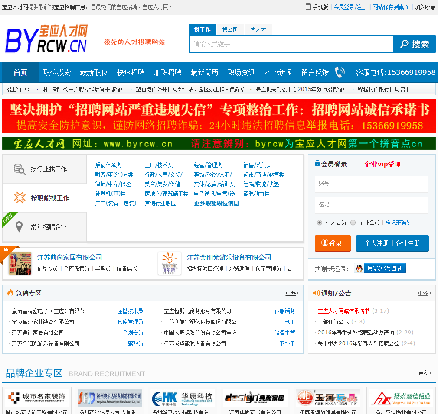The width and height of the screenshot is (438, 414).
Task: Click the blue 搜索 search button
Action: pos(415,44)
